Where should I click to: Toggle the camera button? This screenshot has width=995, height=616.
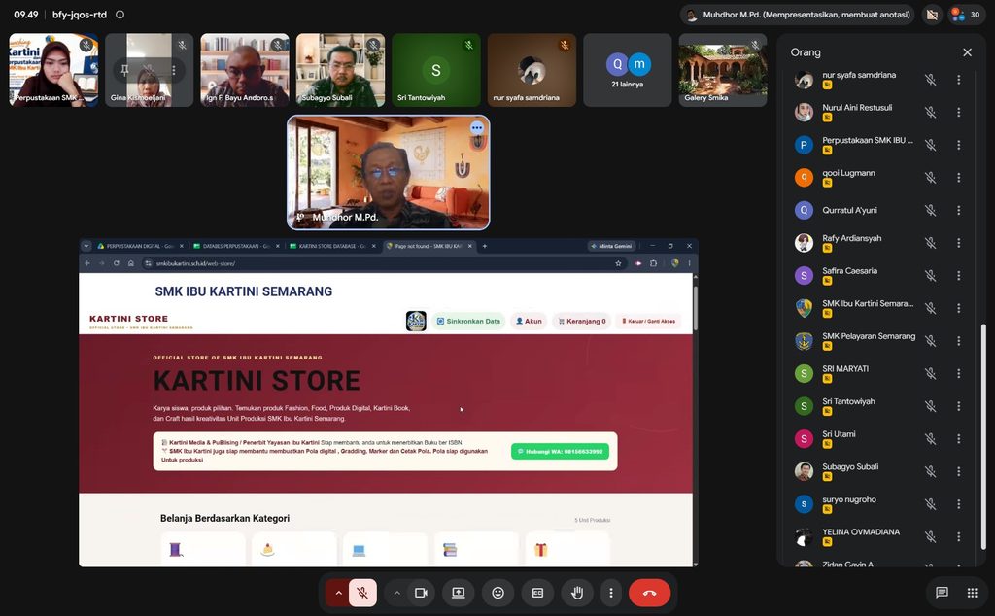[421, 593]
